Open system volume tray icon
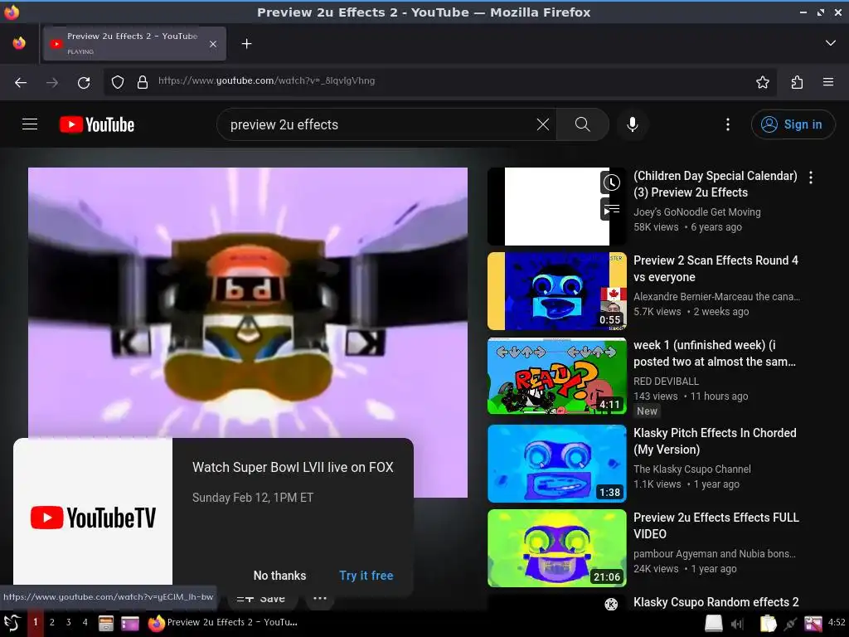 click(737, 624)
